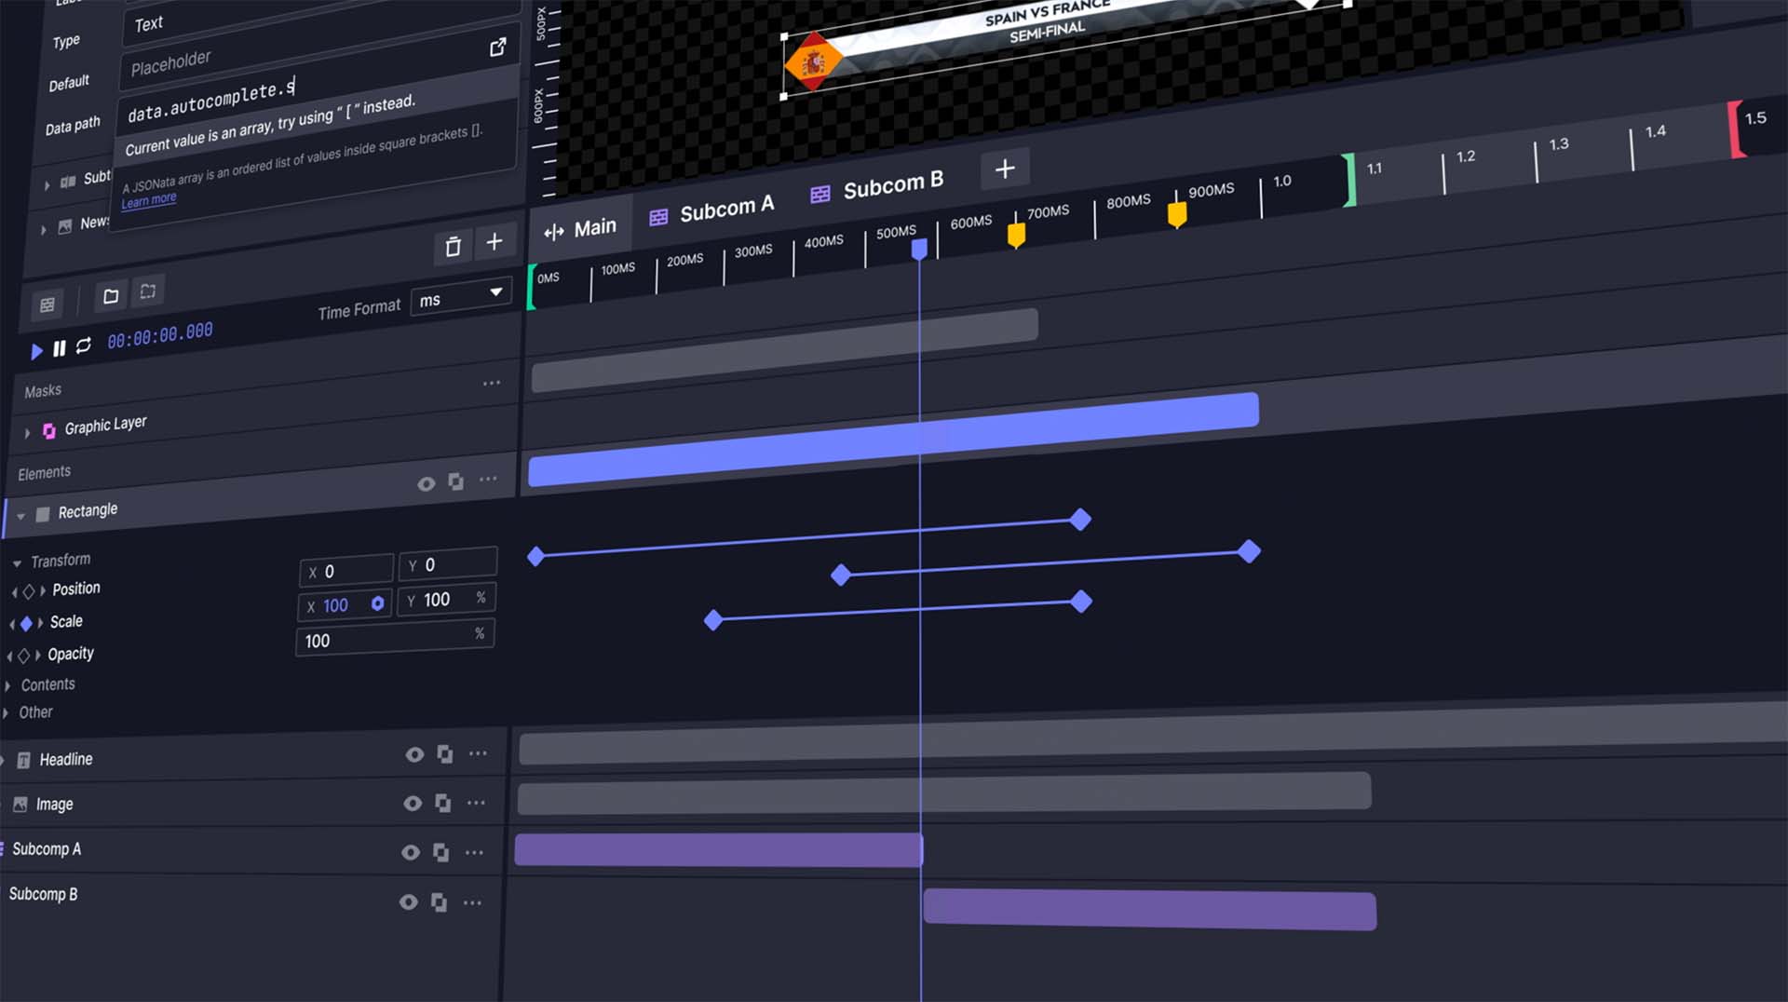Hide the Headline layer
Image resolution: width=1788 pixels, height=1002 pixels.
coord(414,755)
